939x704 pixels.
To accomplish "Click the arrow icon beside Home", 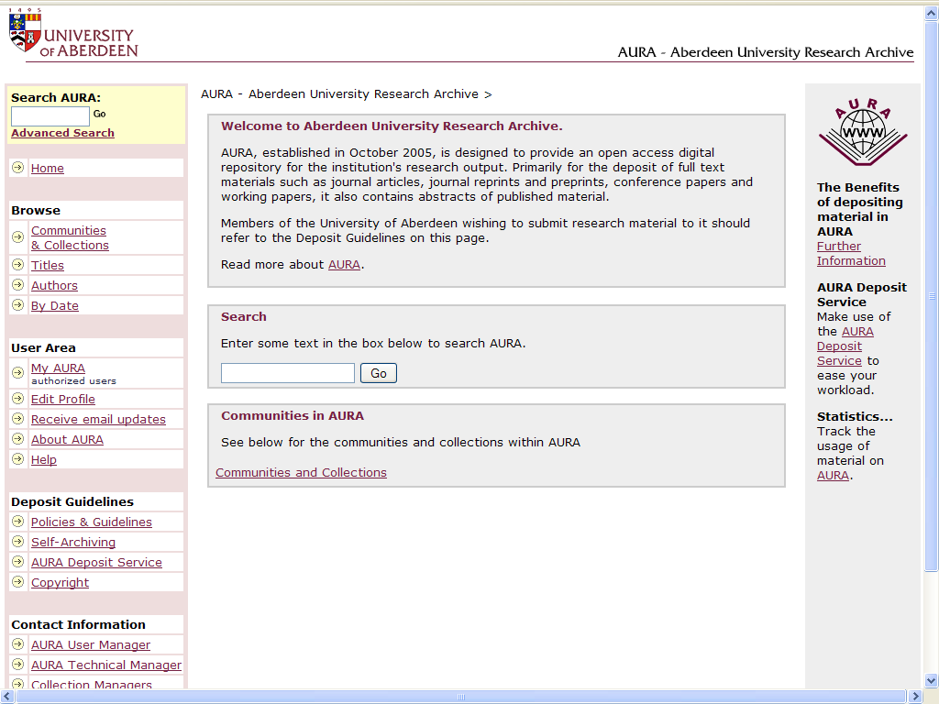I will [x=18, y=168].
